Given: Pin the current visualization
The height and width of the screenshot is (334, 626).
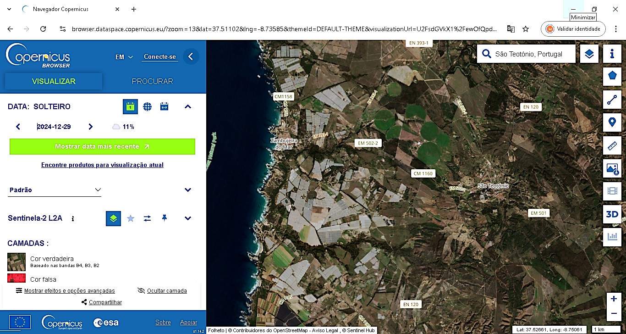Looking at the screenshot, I should (x=164, y=218).
